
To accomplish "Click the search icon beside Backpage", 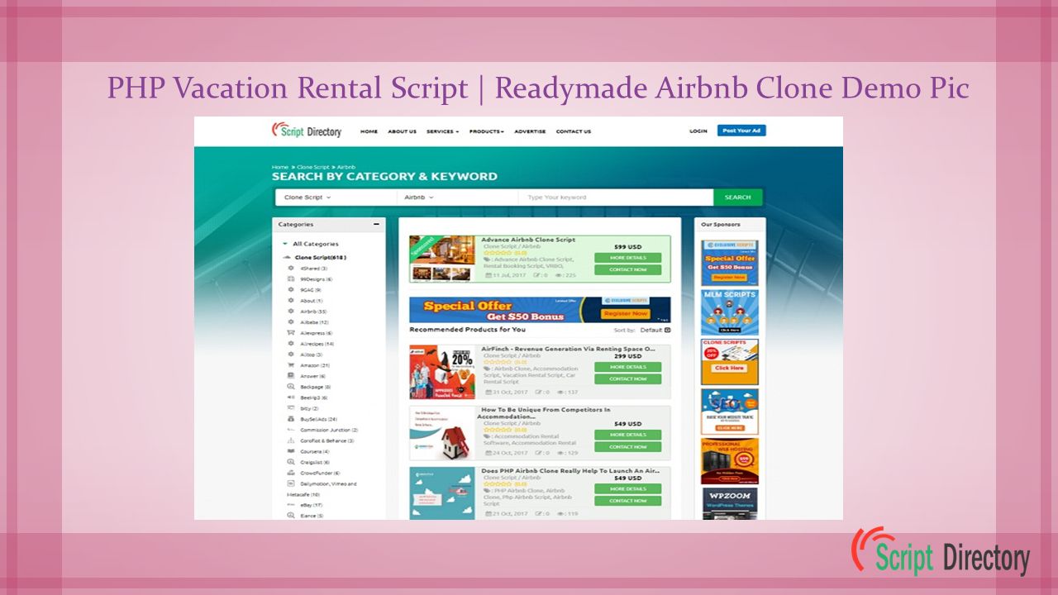I will 291,387.
